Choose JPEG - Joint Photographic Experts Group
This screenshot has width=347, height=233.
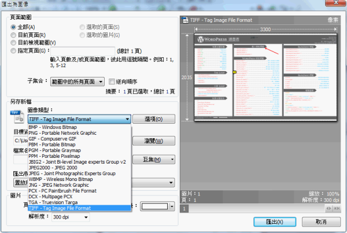pos(79,173)
